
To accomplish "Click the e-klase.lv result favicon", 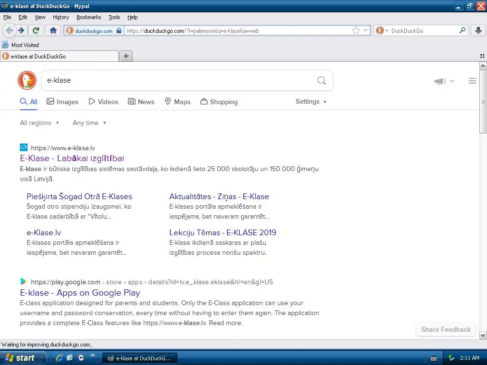I will point(24,147).
